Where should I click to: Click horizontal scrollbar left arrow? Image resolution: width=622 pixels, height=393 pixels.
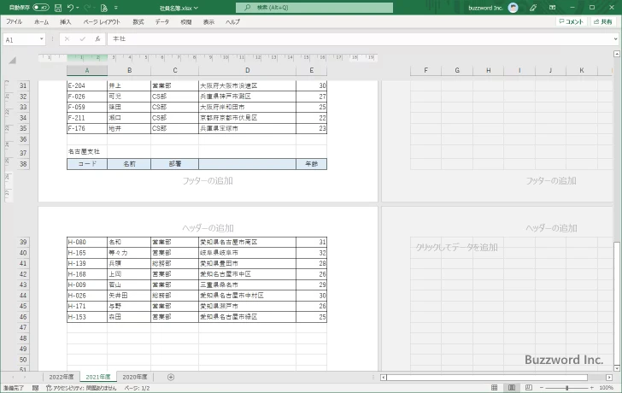tap(383, 377)
